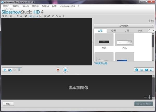Click the timeline scrollbar down arrow

pyautogui.click(x=153, y=98)
